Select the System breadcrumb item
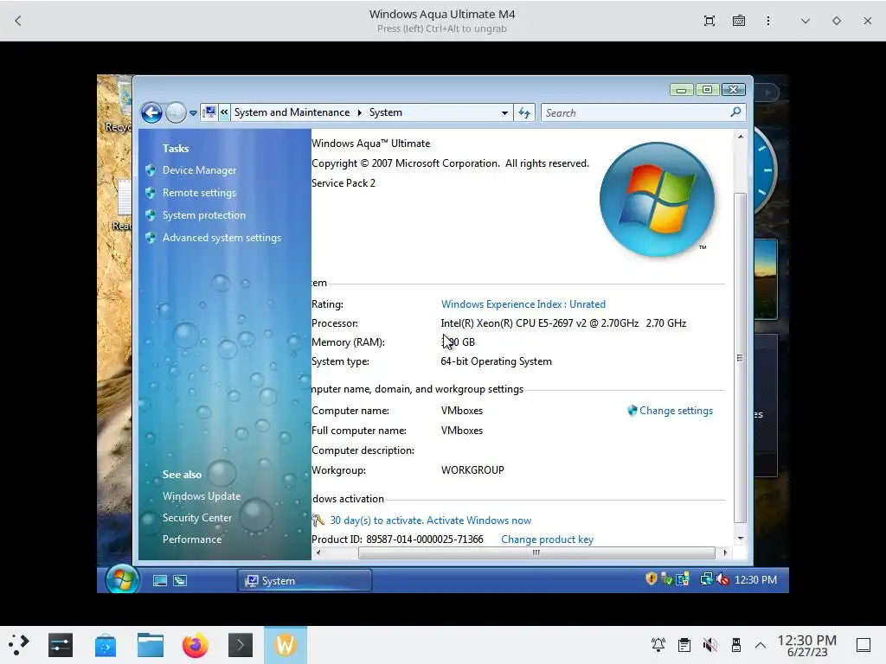Screen dimensions: 886x664 (x=385, y=112)
